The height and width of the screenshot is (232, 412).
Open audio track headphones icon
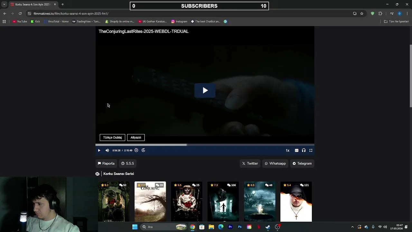pos(304,150)
